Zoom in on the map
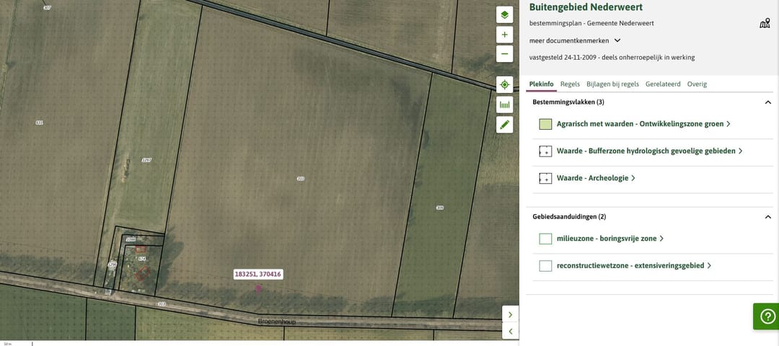This screenshot has height=346, width=779. [x=504, y=35]
